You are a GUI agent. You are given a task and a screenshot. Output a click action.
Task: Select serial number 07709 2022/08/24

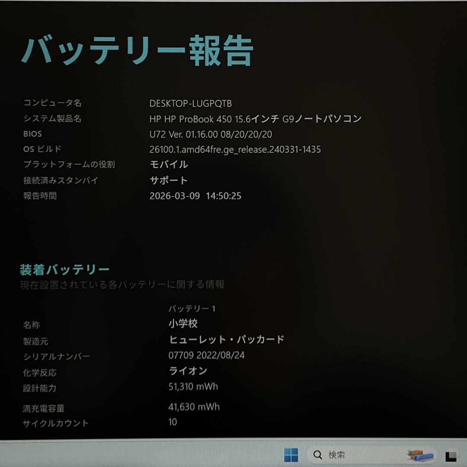(x=206, y=355)
